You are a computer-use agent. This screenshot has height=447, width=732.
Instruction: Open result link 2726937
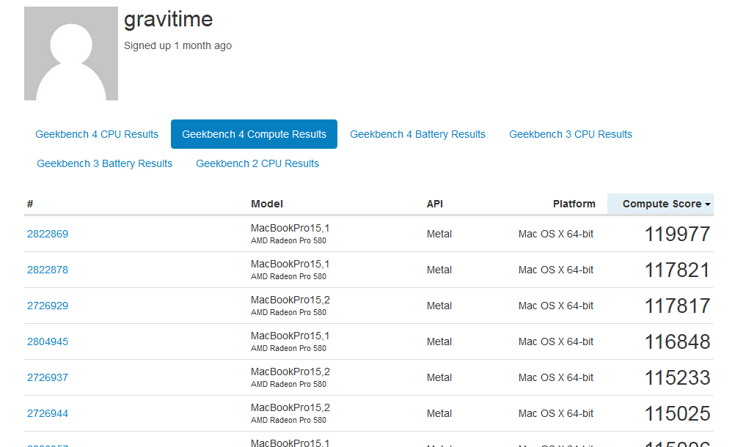point(48,377)
